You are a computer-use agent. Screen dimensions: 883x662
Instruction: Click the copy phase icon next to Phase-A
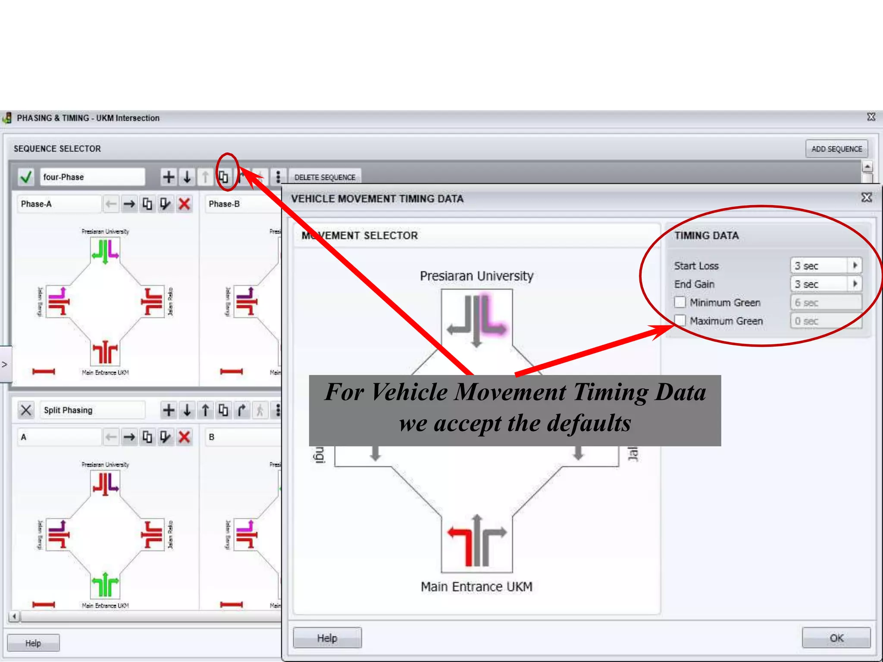pyautogui.click(x=147, y=204)
